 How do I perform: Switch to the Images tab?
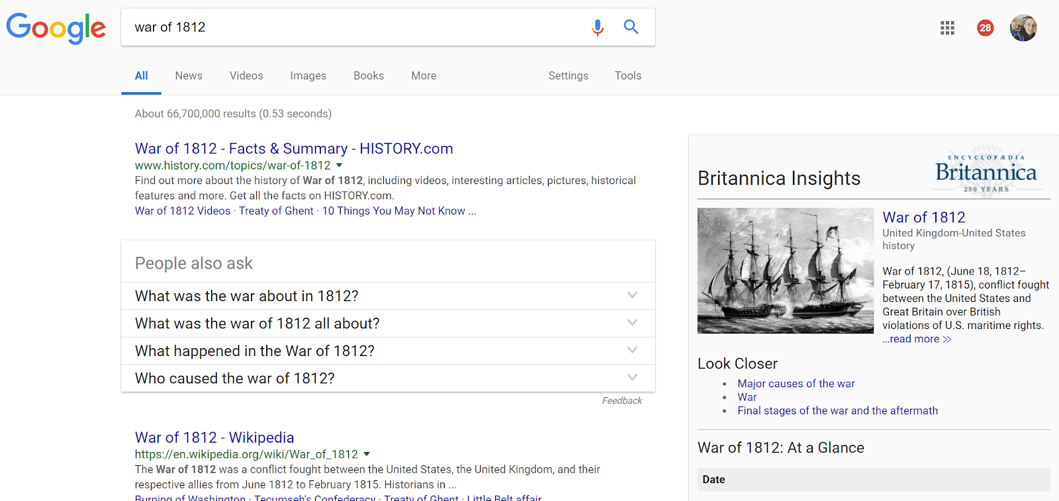[x=308, y=76]
